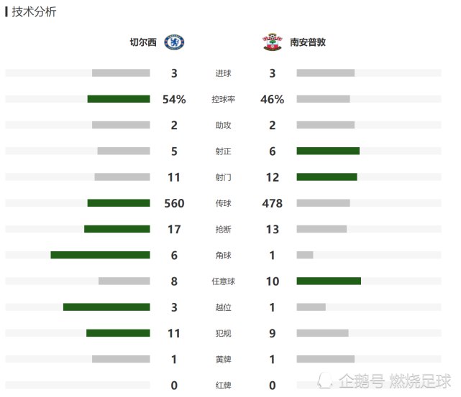Click Chelsea's green 抢断 tackles bar

coord(117,229)
